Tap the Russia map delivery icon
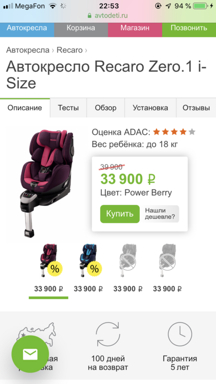 (36, 334)
